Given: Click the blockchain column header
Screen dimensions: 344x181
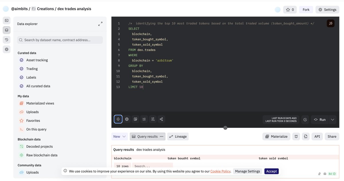Looking at the screenshot, I should click(x=123, y=158).
